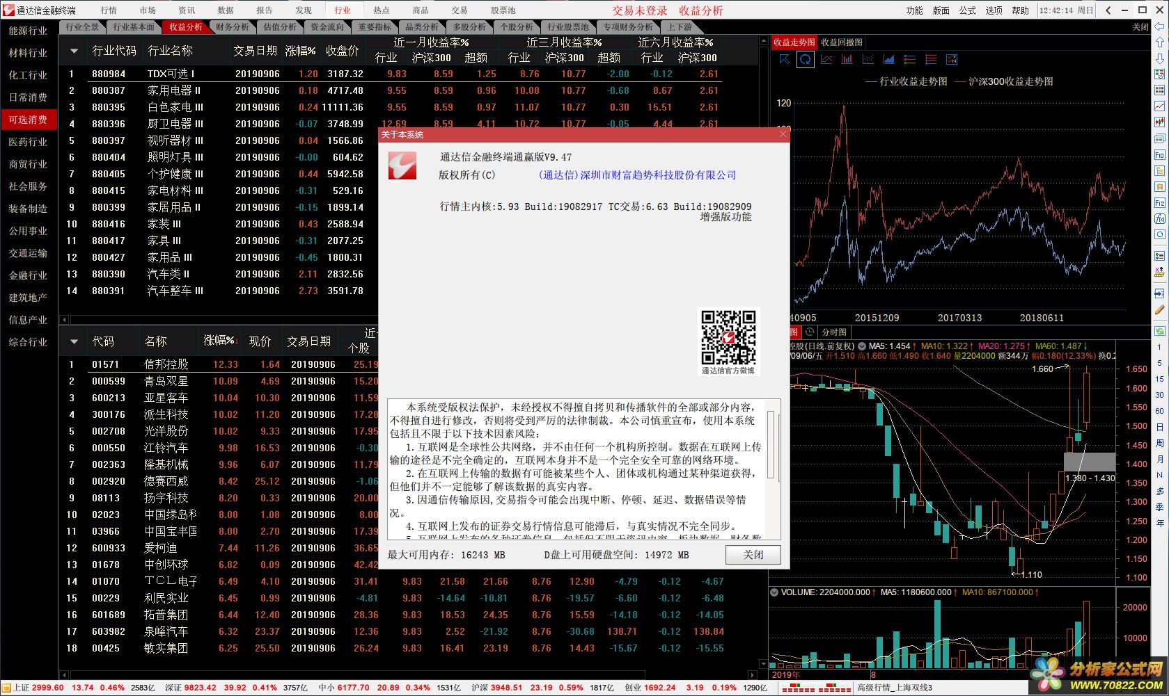Click 关闭 button in About dialog
This screenshot has width=1169, height=696.
pyautogui.click(x=753, y=555)
